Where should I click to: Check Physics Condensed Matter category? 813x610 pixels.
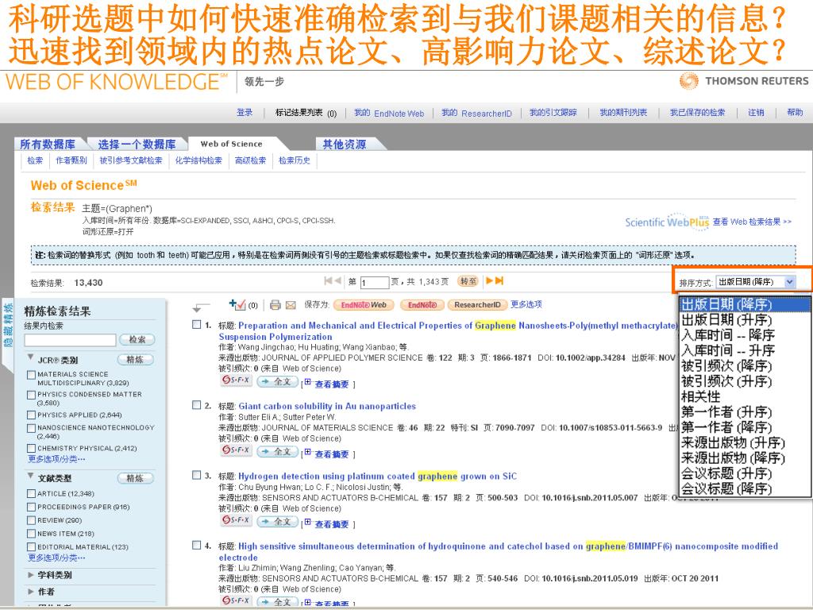[32, 395]
